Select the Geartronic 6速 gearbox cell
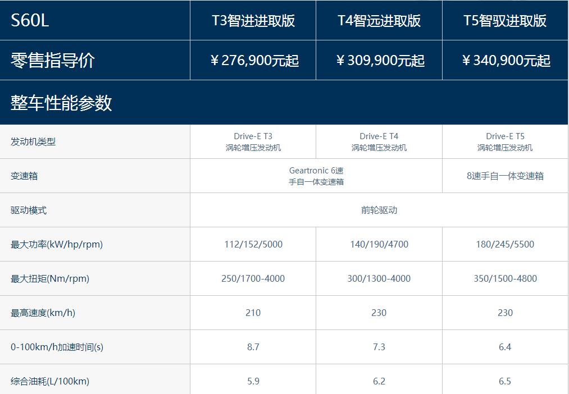The height and width of the screenshot is (394, 569). coord(316,176)
